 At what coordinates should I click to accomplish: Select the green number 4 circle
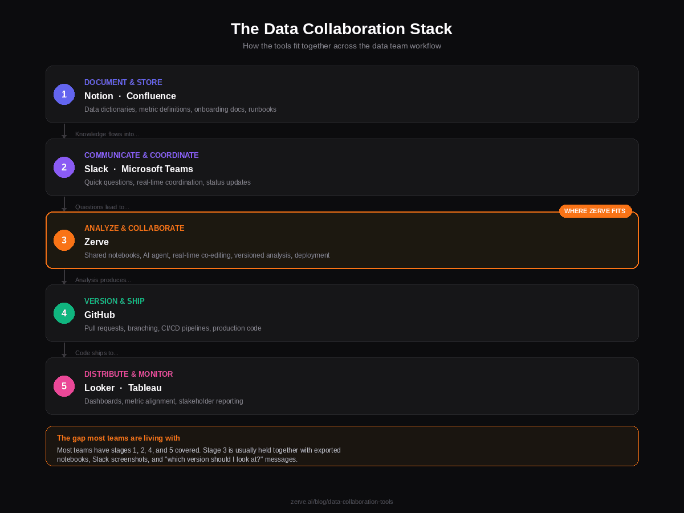[64, 313]
